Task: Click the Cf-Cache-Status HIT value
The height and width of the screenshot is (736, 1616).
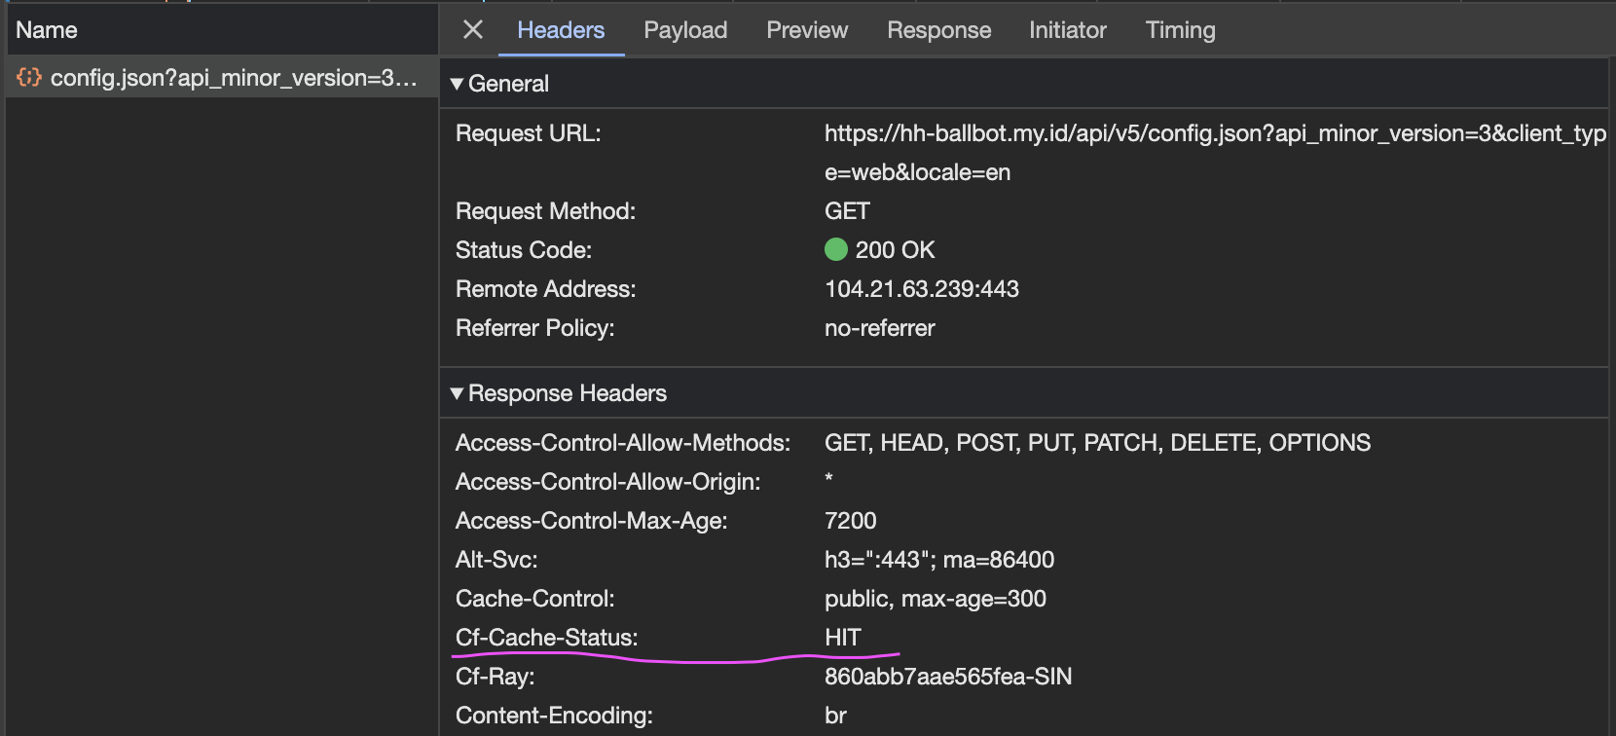Action: pyautogui.click(x=843, y=638)
